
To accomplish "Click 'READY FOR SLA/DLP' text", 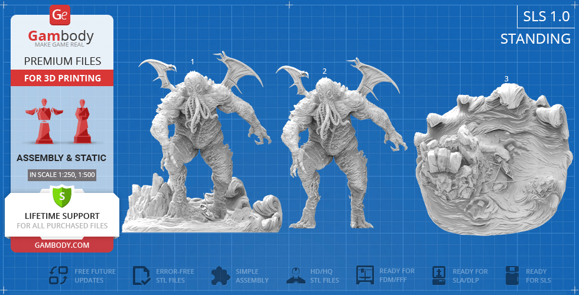I will 470,276.
